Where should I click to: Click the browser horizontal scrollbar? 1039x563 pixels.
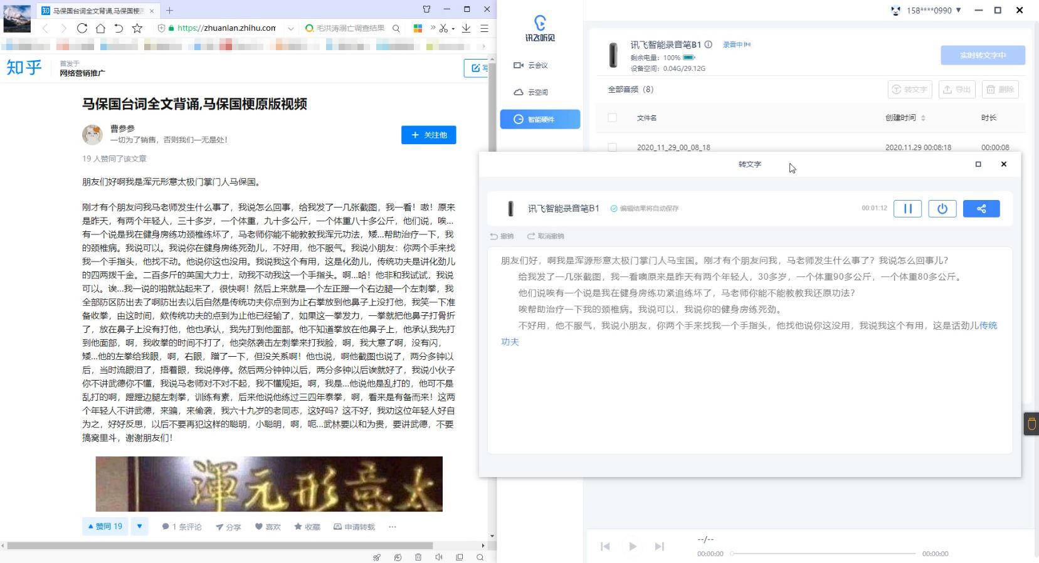point(219,545)
